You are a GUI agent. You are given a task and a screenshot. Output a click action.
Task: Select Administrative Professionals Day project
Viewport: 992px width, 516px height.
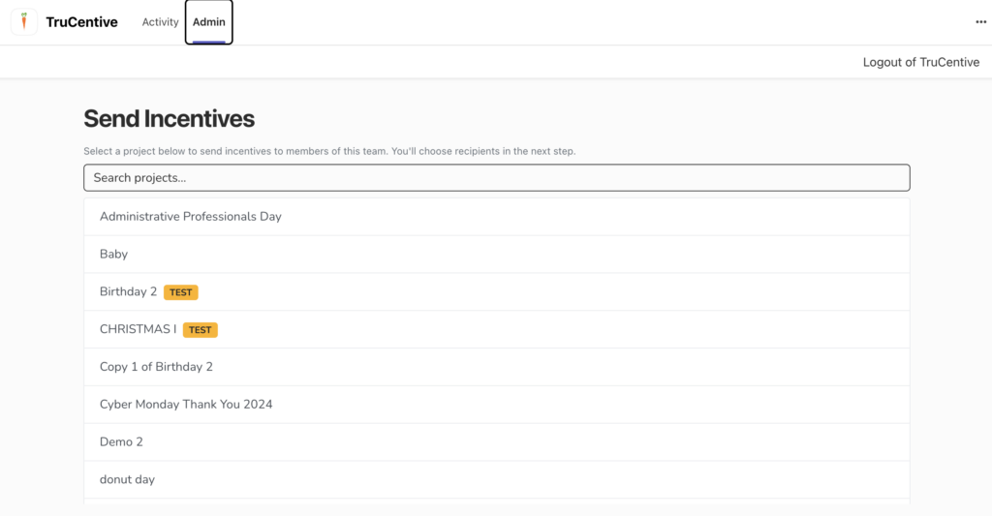click(x=191, y=217)
